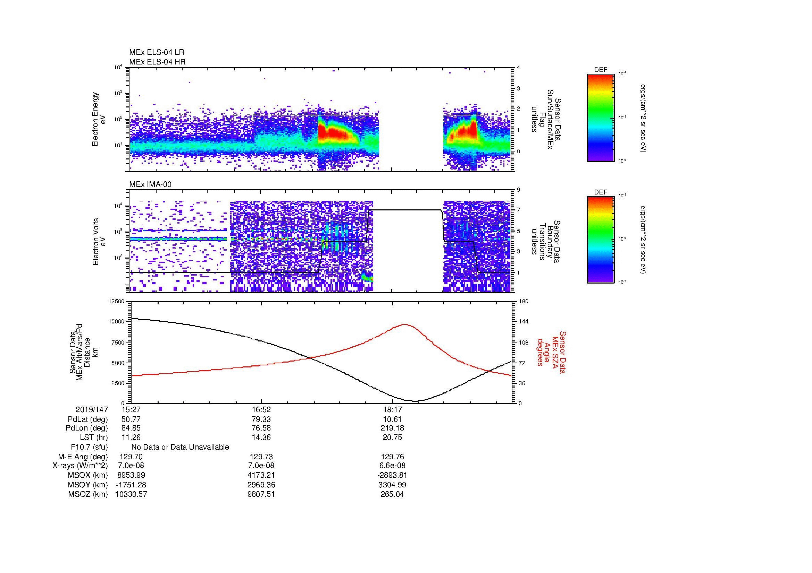This screenshot has width=812, height=573.
Task: Click the 'MSOZ (km)' row label
Action: [88, 494]
